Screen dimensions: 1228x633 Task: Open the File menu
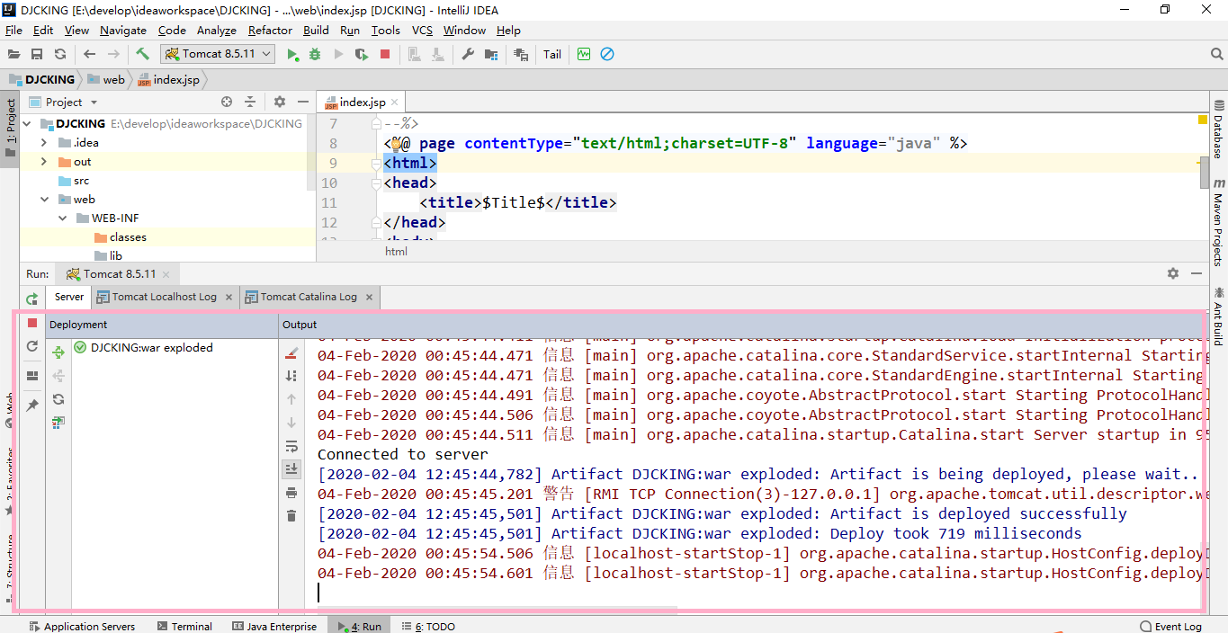(x=13, y=30)
